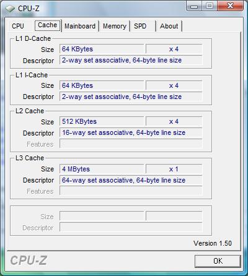The width and height of the screenshot is (248, 276).
Task: Click the L3 Cache size field 4 MBytes
Action: (x=102, y=169)
